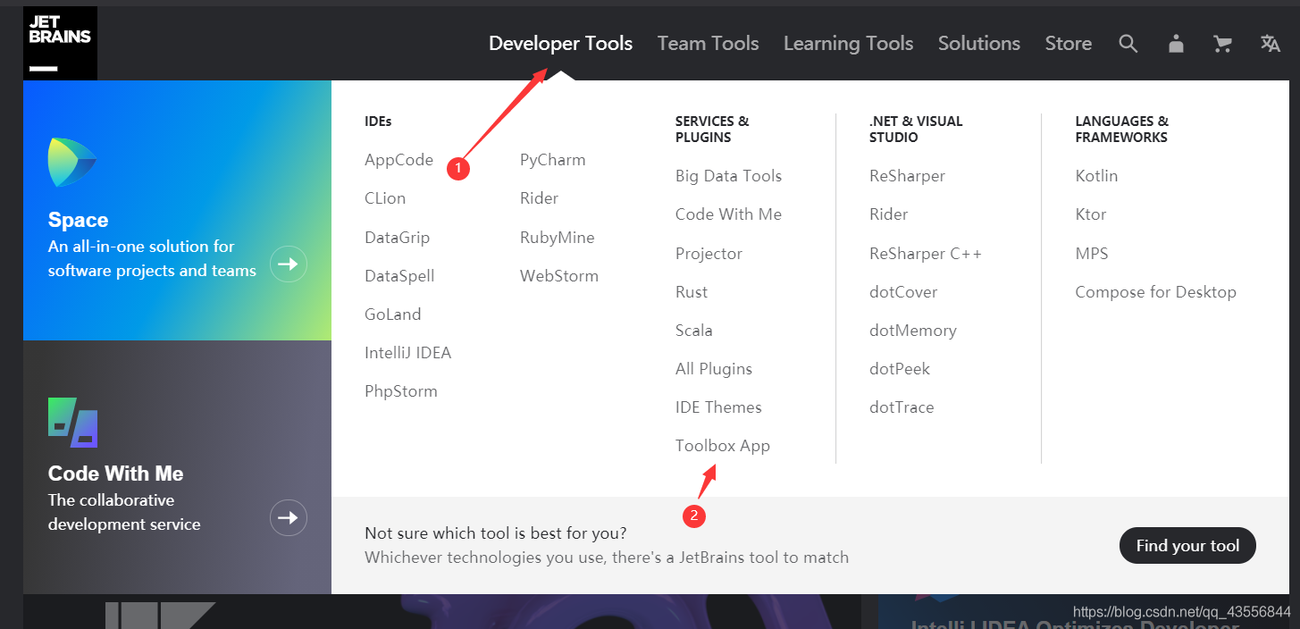Open the All Plugins link
The image size is (1300, 629).
pos(713,369)
